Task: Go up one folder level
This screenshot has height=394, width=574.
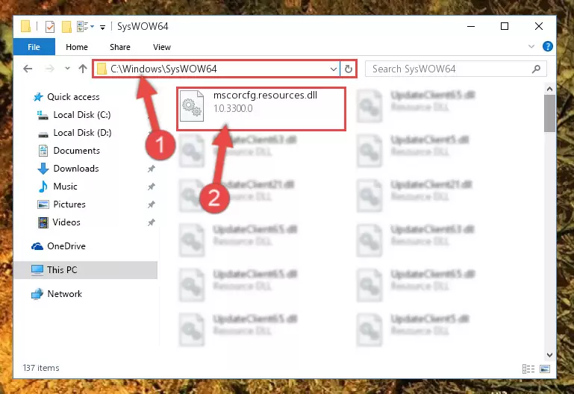Action: pos(83,69)
